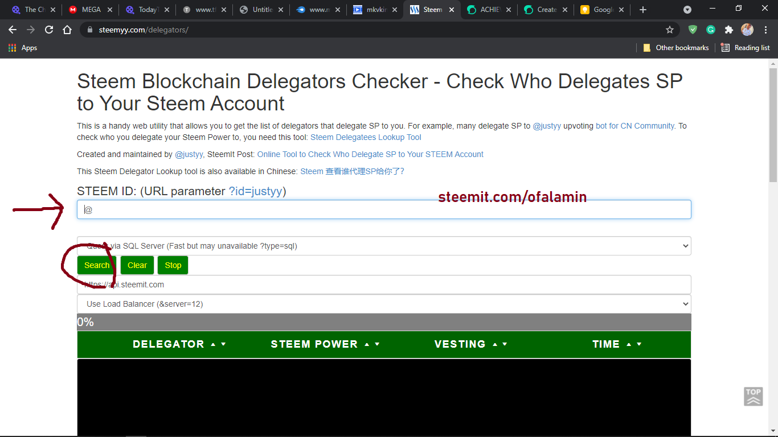Click the Stop button

tap(173, 265)
